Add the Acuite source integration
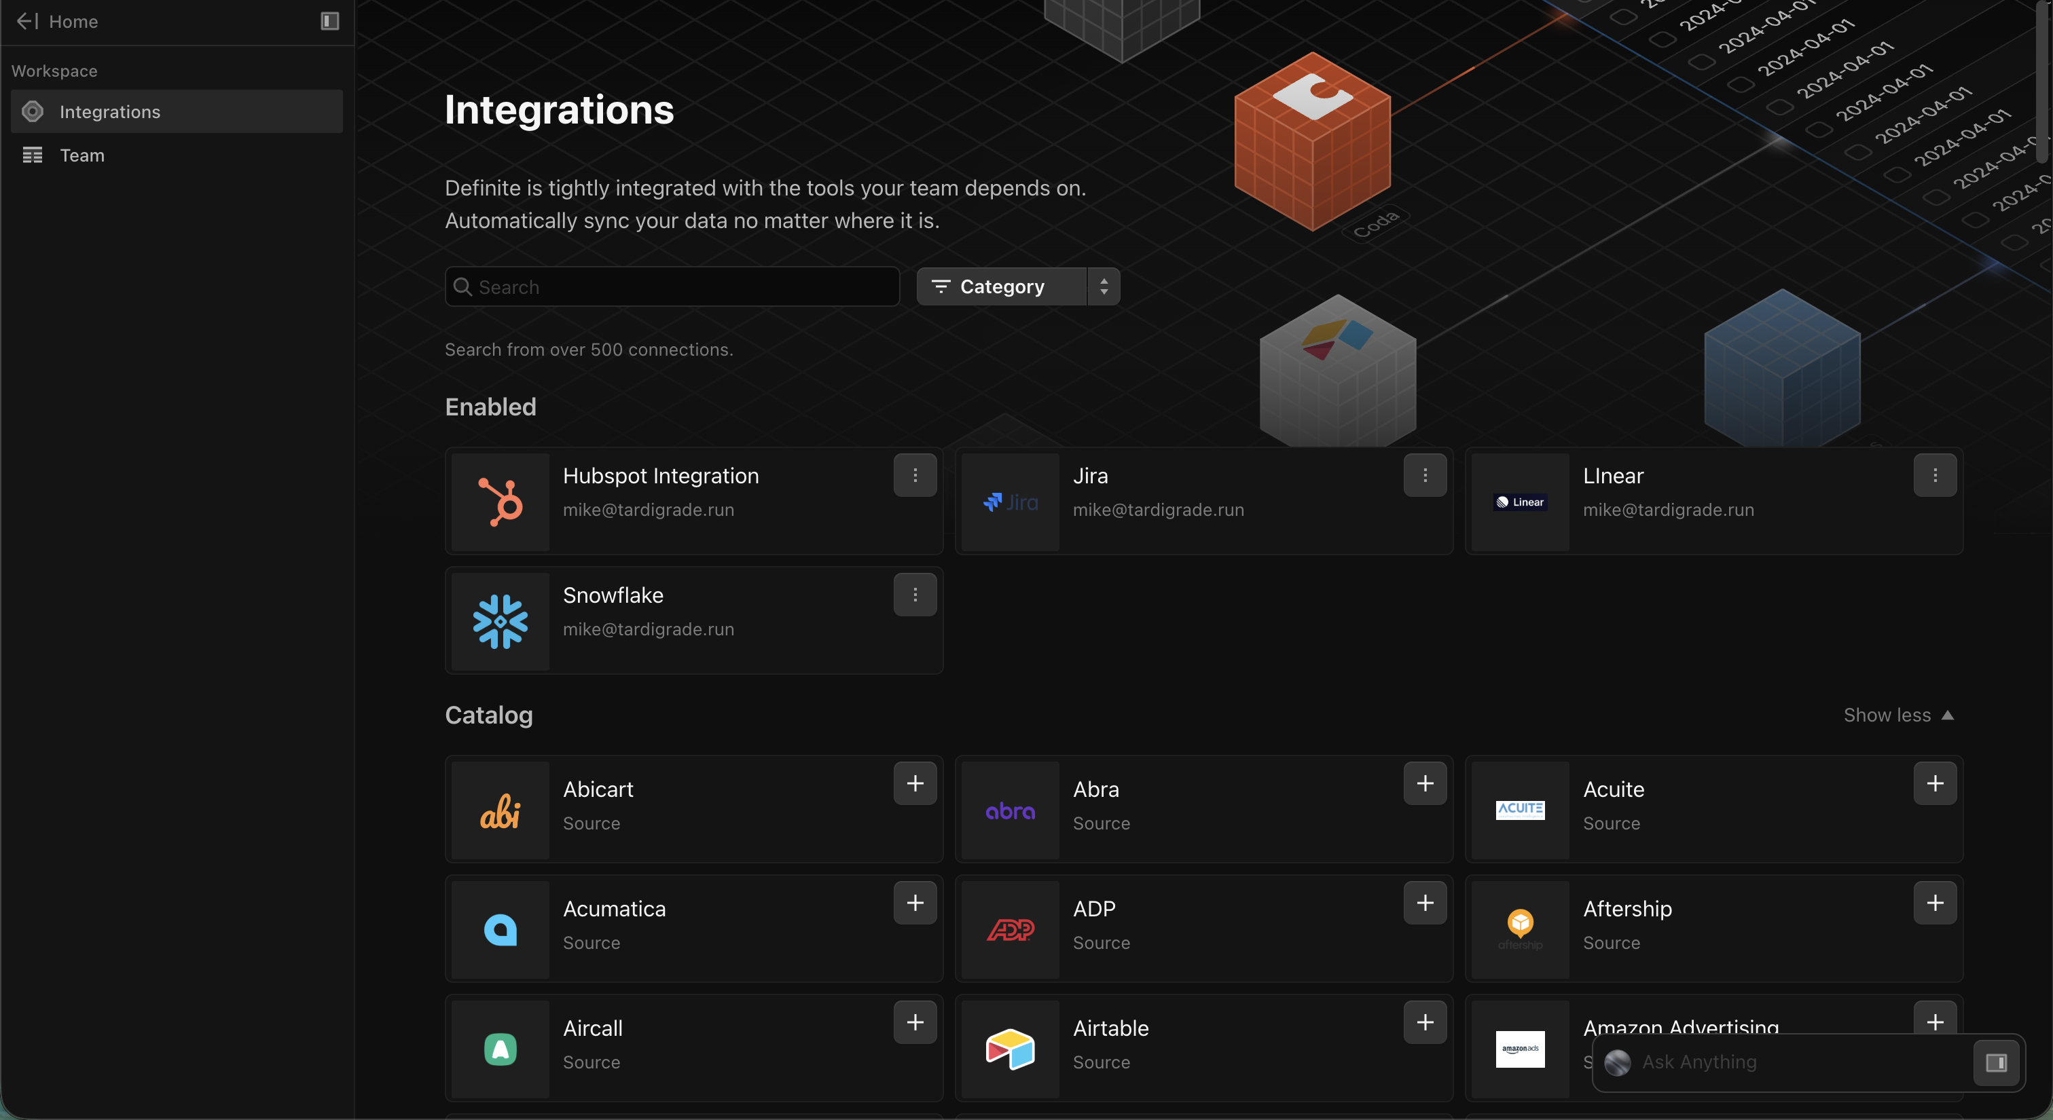Viewport: 2053px width, 1120px height. click(1935, 784)
